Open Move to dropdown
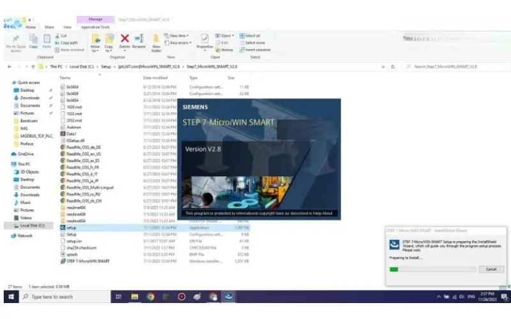This screenshot has height=319, width=511. coord(95,43)
